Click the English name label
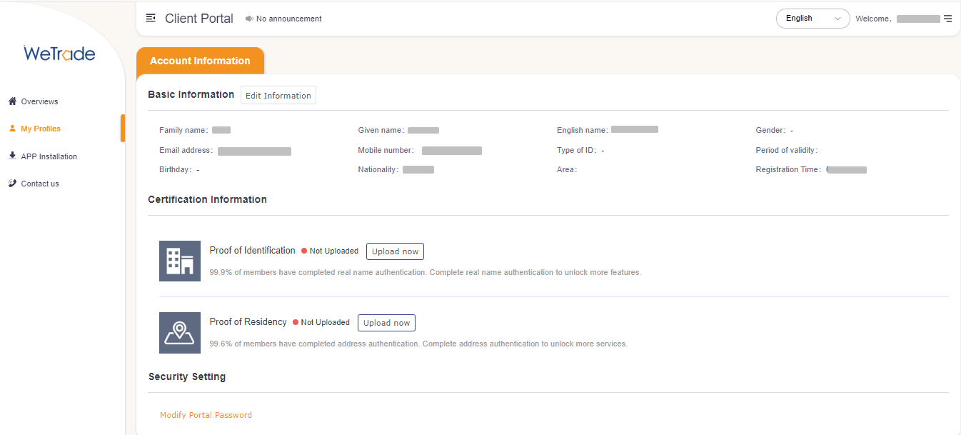Viewport: 961px width, 435px height. tap(583, 130)
